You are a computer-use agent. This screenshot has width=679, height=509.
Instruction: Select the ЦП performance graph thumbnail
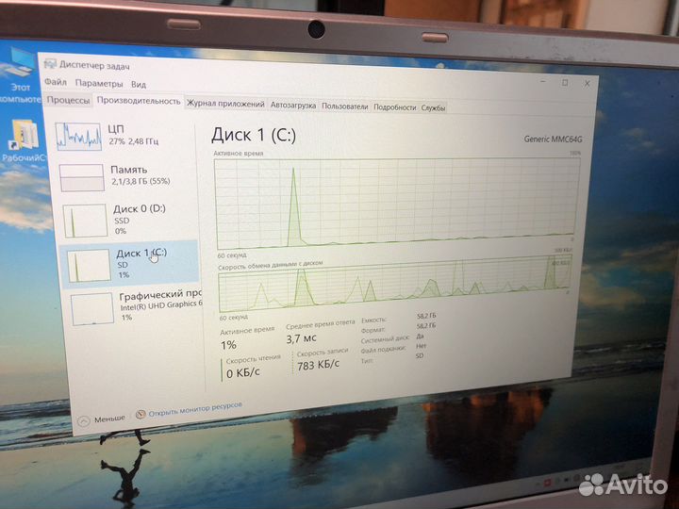click(79, 138)
